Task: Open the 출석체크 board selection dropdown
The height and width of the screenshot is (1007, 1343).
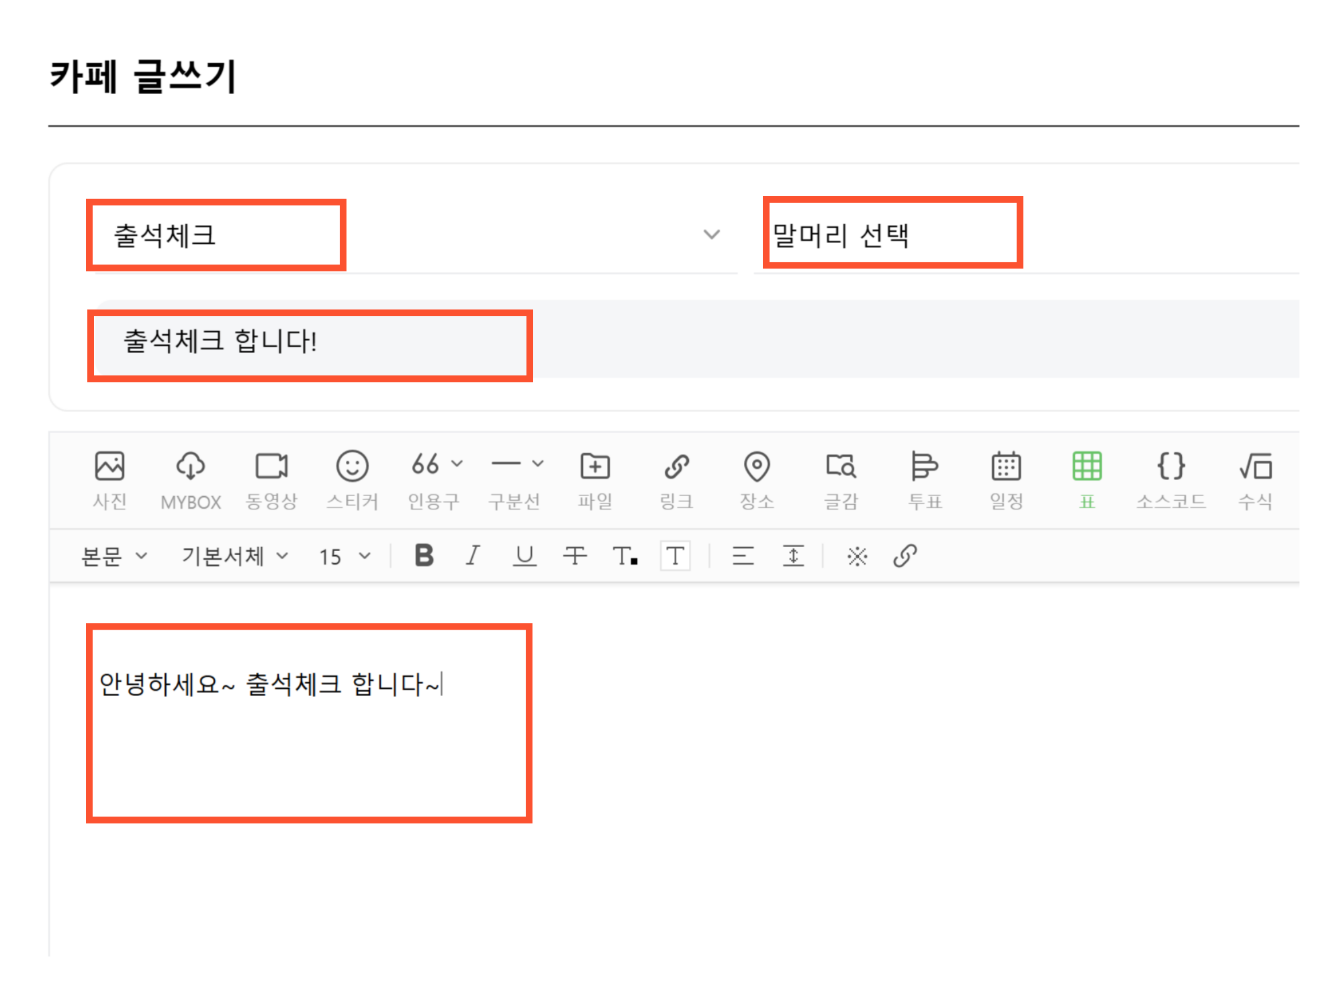Action: (x=416, y=235)
